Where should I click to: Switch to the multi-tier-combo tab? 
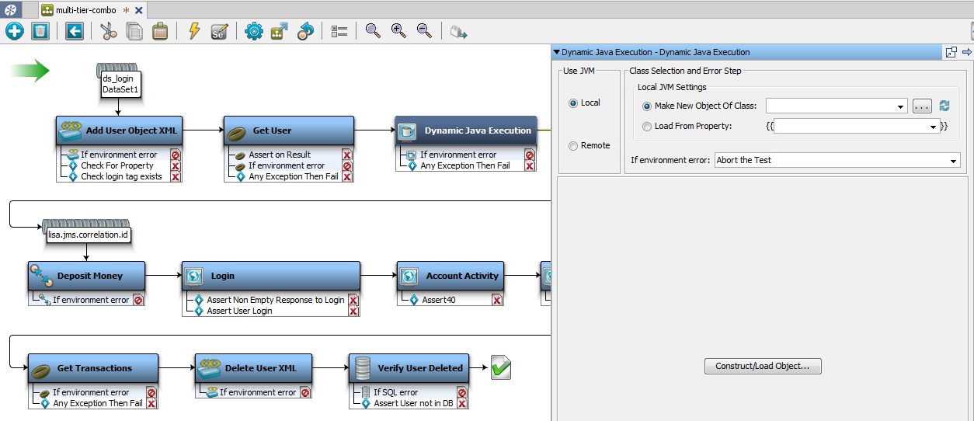click(x=85, y=10)
